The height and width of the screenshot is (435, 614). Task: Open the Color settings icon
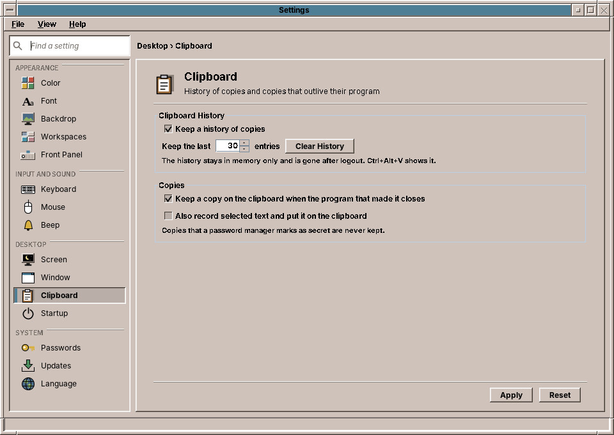(x=28, y=83)
